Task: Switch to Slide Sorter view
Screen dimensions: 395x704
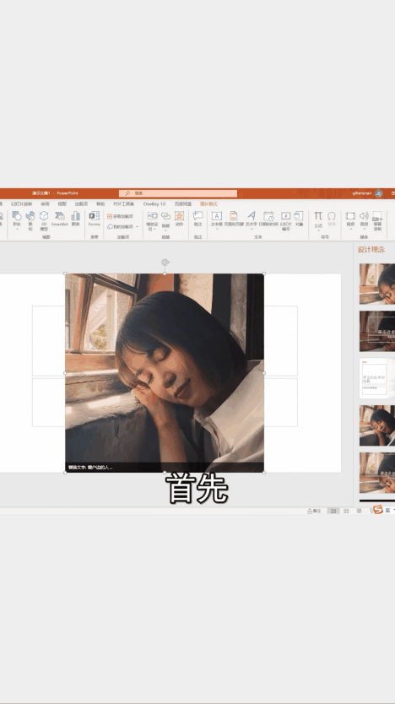Action: 346,511
